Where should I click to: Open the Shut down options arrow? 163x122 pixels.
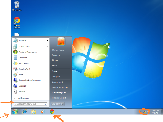coord(63,104)
